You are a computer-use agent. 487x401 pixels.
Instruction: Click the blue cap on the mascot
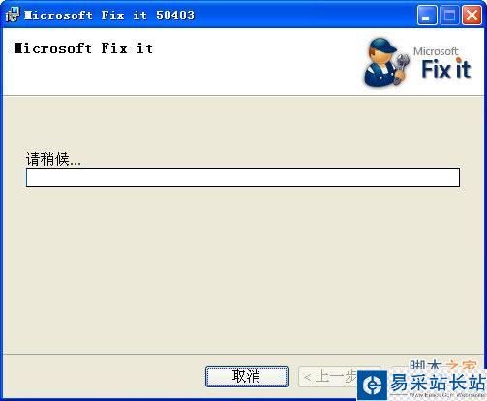click(383, 46)
